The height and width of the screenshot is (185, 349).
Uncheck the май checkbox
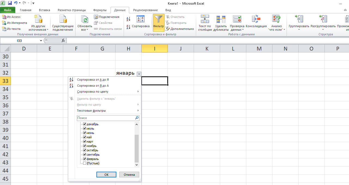85,137
